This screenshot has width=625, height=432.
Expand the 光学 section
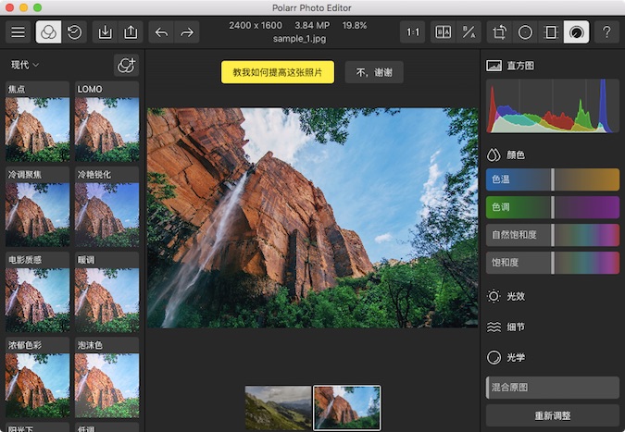pos(515,358)
